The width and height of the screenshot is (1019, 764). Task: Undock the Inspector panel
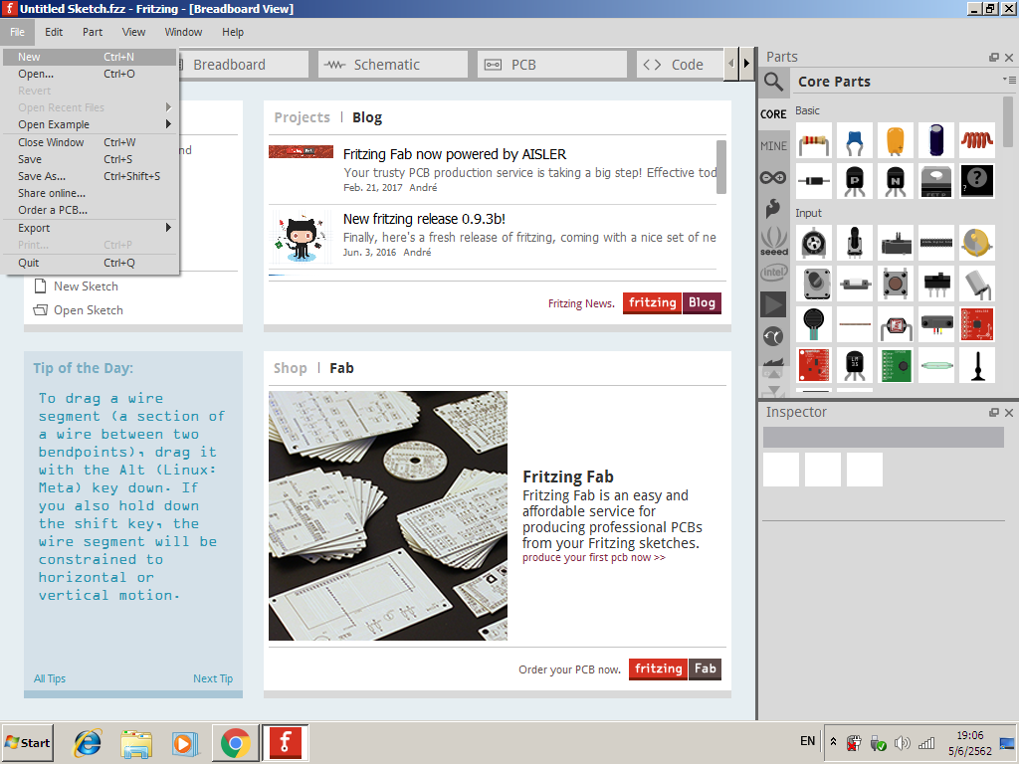pyautogui.click(x=994, y=413)
